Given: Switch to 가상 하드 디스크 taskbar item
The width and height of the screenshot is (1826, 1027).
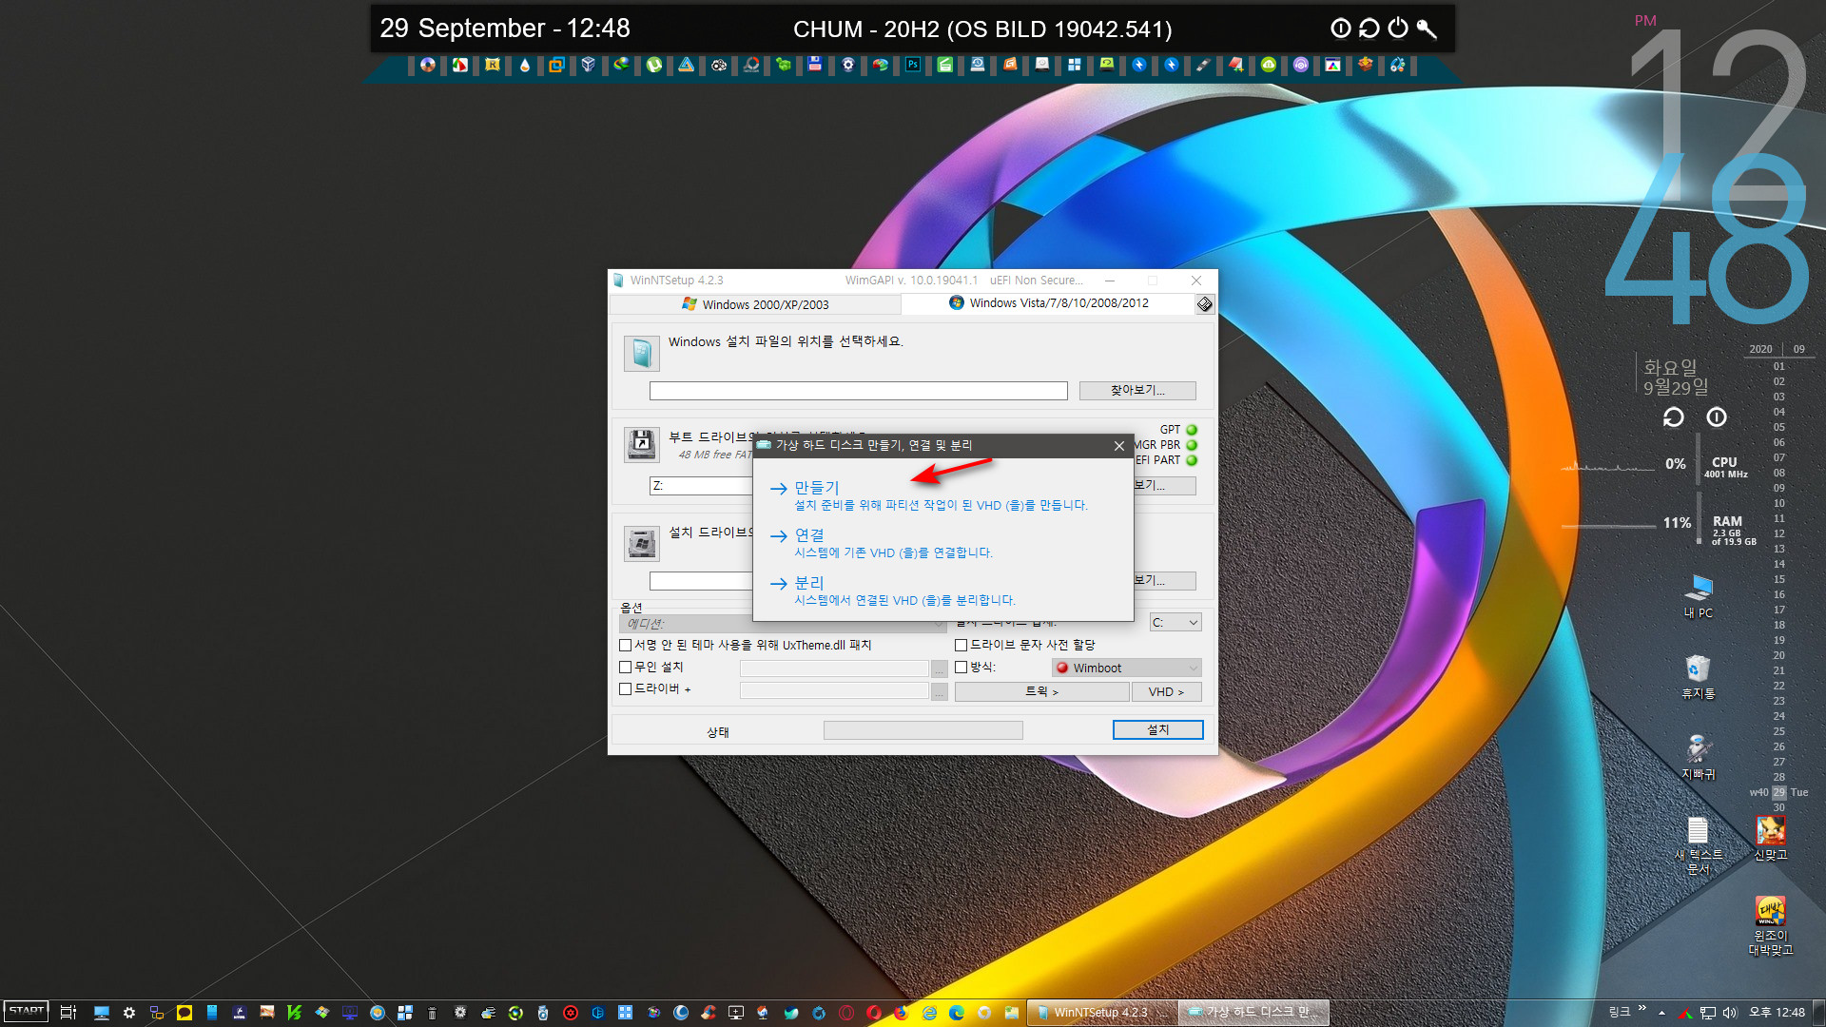Looking at the screenshot, I should (x=1254, y=1013).
